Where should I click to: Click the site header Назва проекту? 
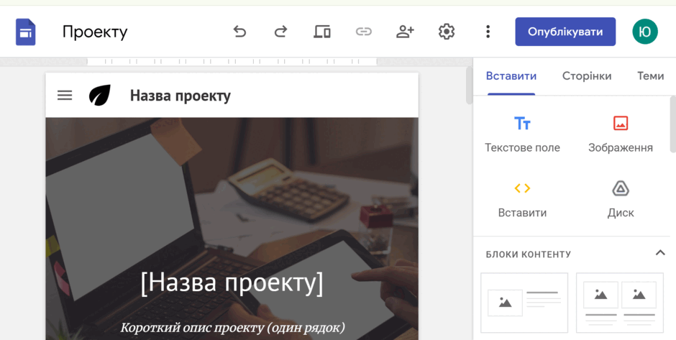coord(181,96)
